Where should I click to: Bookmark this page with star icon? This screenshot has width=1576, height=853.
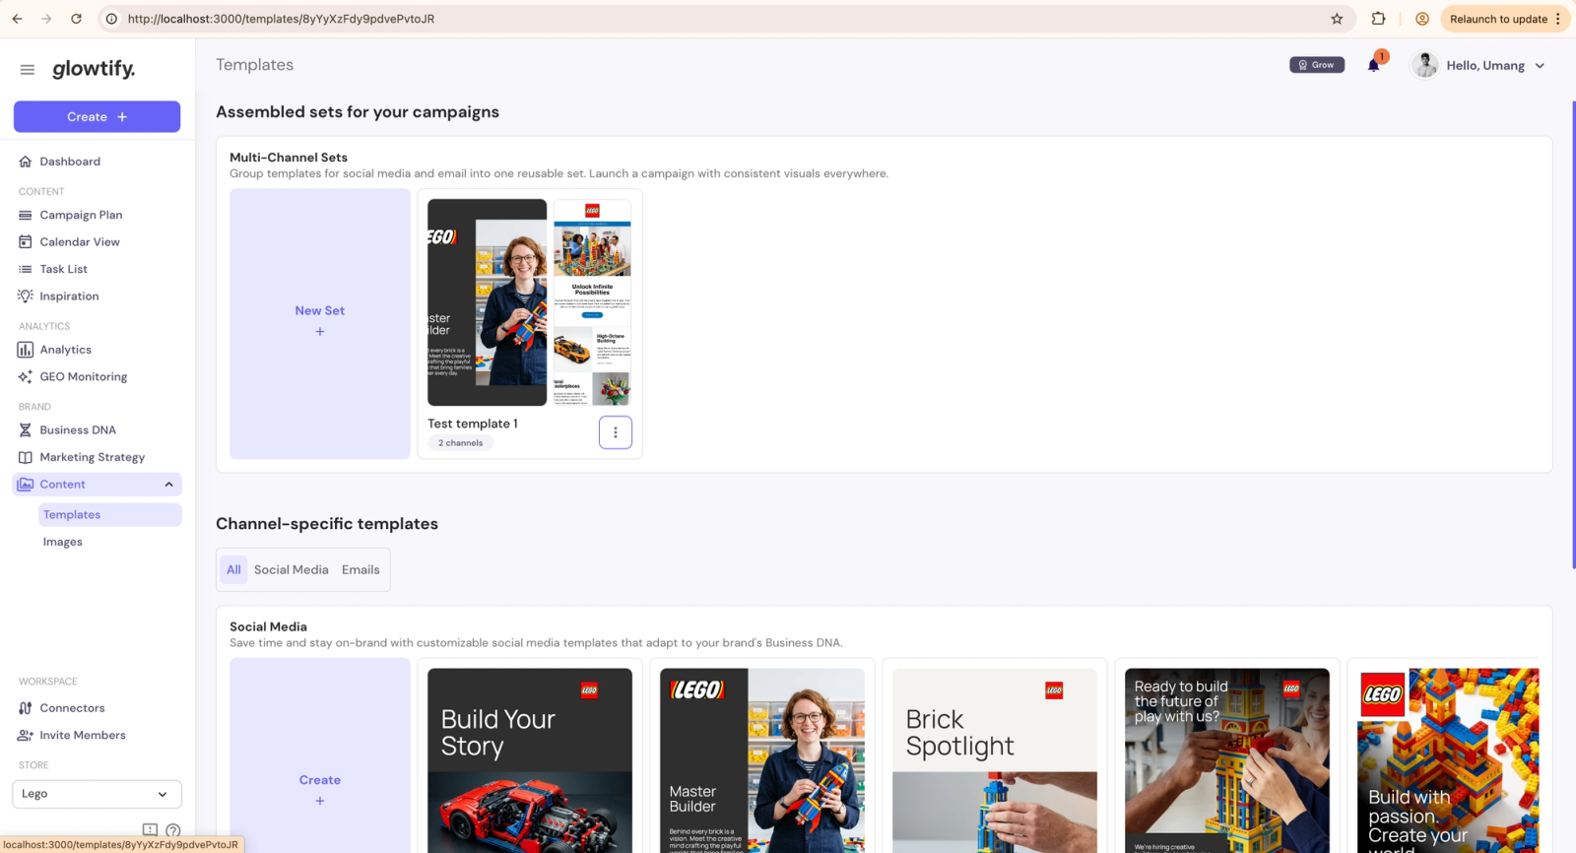click(x=1337, y=19)
